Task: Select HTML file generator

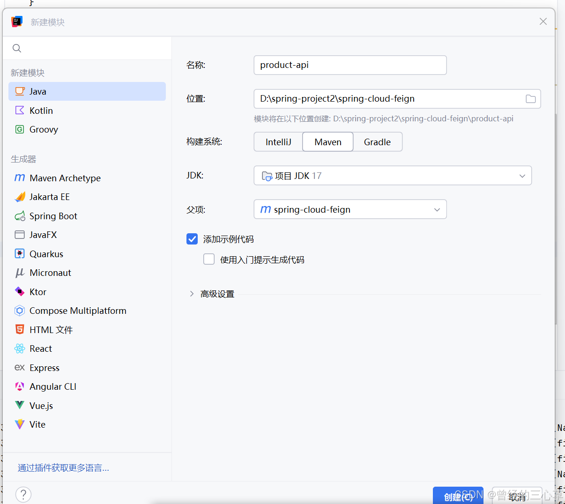Action: [x=87, y=330]
